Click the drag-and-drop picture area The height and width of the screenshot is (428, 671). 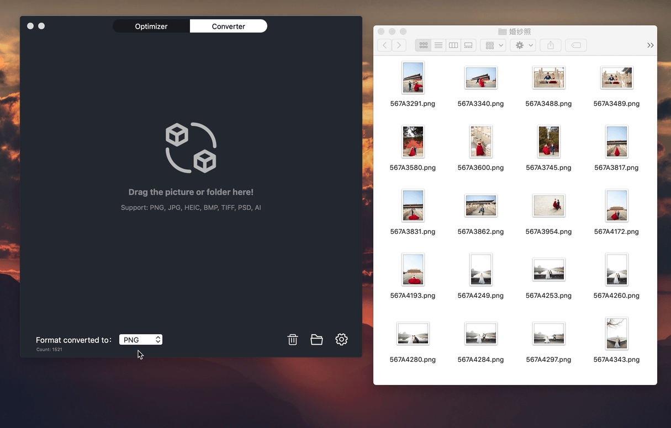191,165
